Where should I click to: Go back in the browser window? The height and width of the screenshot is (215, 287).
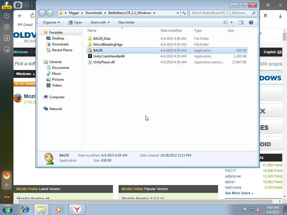pos(20,16)
